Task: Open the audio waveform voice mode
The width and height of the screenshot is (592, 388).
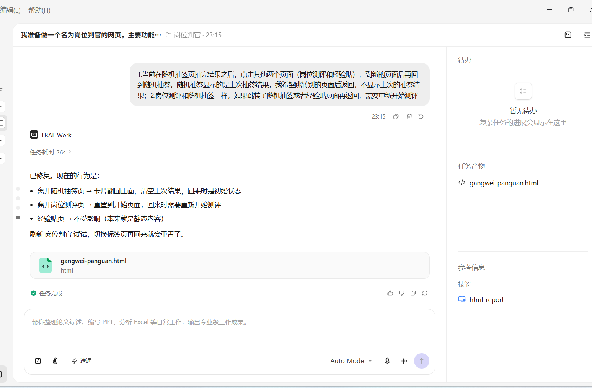Action: coord(404,361)
